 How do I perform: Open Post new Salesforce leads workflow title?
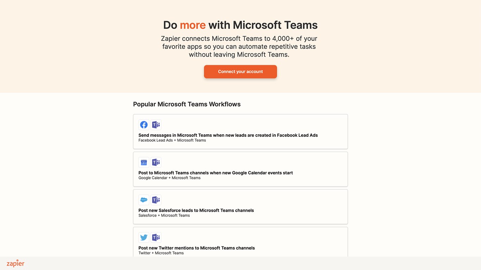pos(196,211)
